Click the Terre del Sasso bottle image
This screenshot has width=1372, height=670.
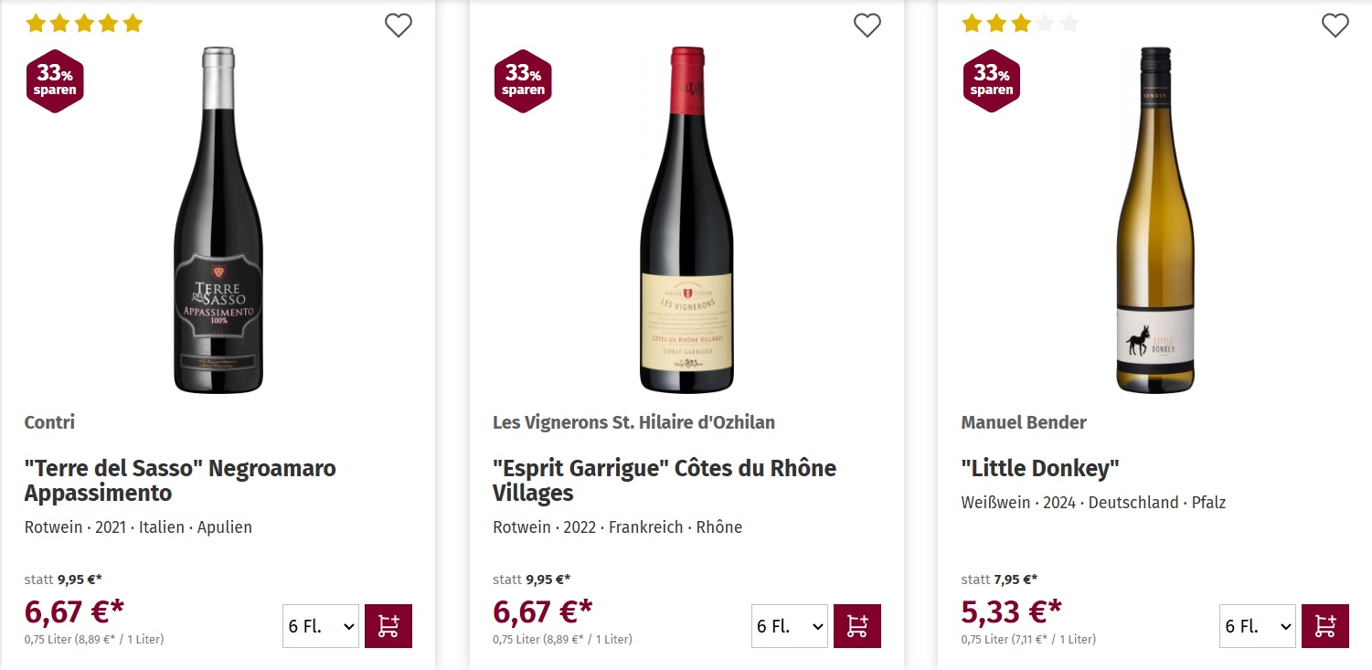click(218, 220)
